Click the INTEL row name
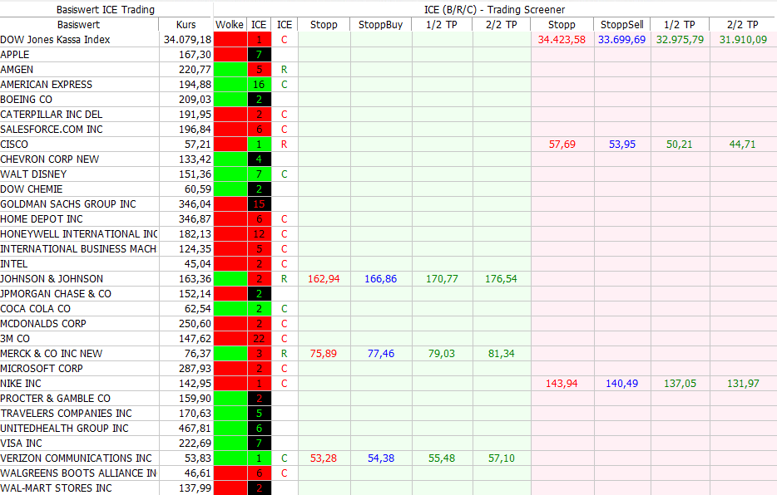Screen dimensions: 777x495 (x=14, y=264)
